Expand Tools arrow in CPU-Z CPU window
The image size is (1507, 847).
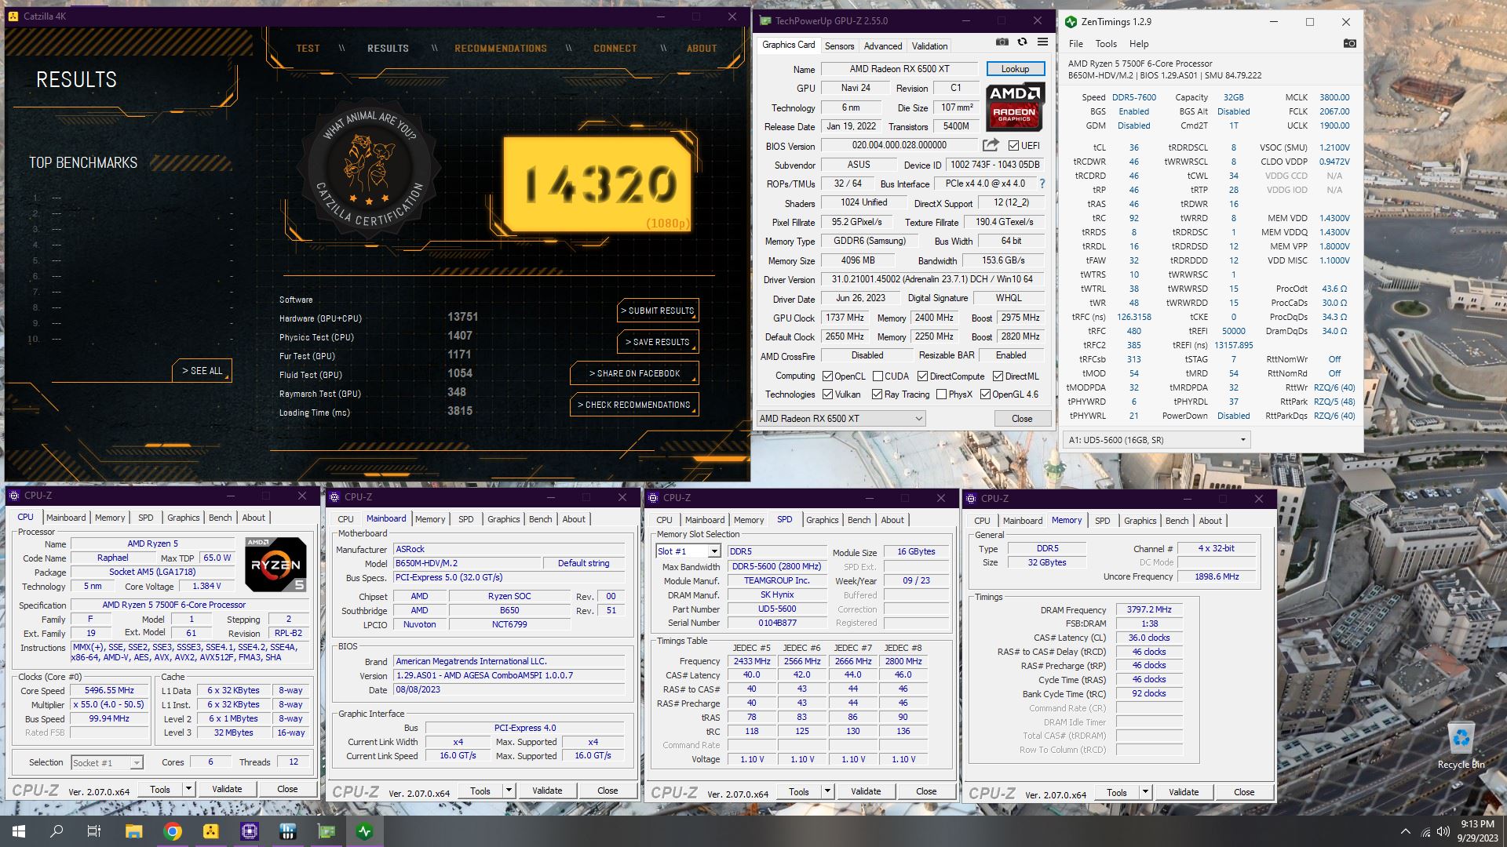pos(188,789)
